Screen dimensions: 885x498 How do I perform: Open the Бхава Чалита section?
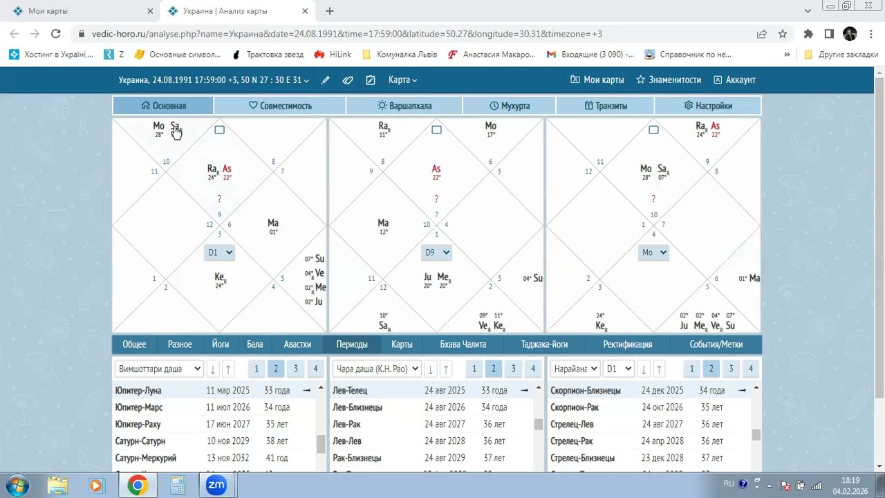coord(463,344)
